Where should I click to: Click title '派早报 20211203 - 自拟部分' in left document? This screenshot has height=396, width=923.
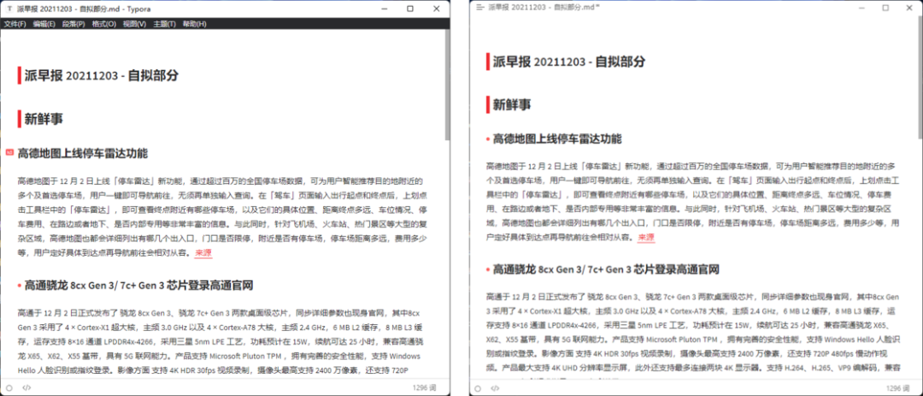click(101, 75)
